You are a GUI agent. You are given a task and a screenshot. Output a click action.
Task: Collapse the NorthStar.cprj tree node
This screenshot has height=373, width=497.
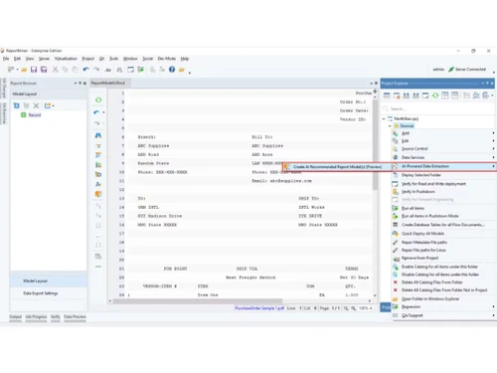click(384, 118)
